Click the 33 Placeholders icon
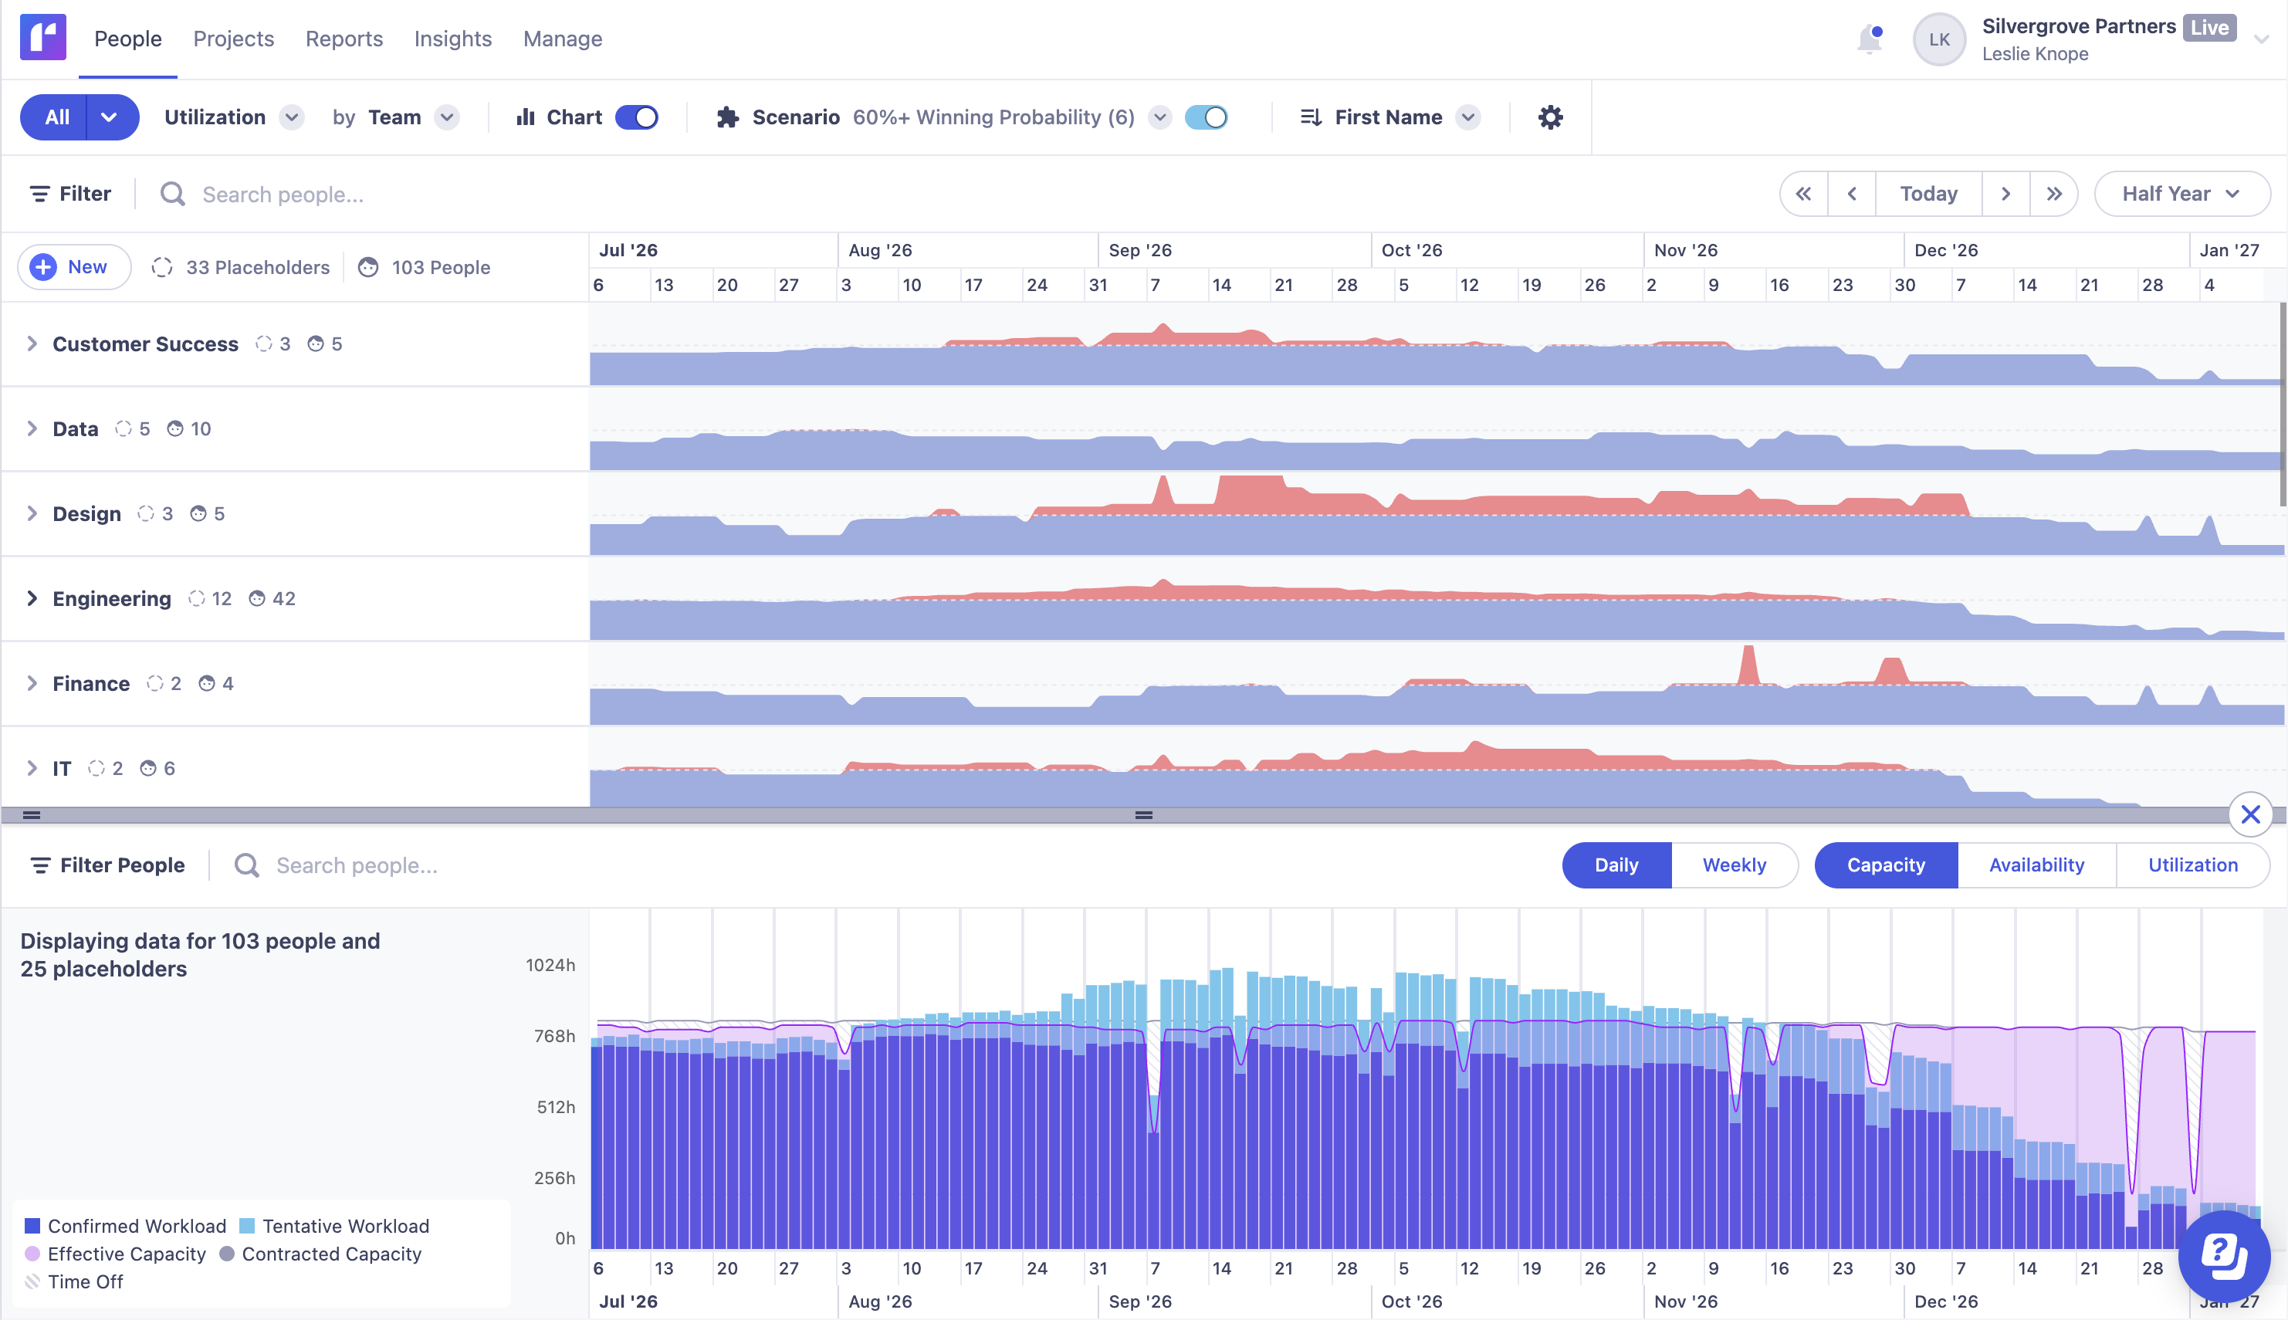The height and width of the screenshot is (1320, 2288). (x=162, y=267)
